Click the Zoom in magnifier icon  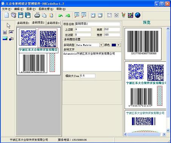click(x=77, y=15)
